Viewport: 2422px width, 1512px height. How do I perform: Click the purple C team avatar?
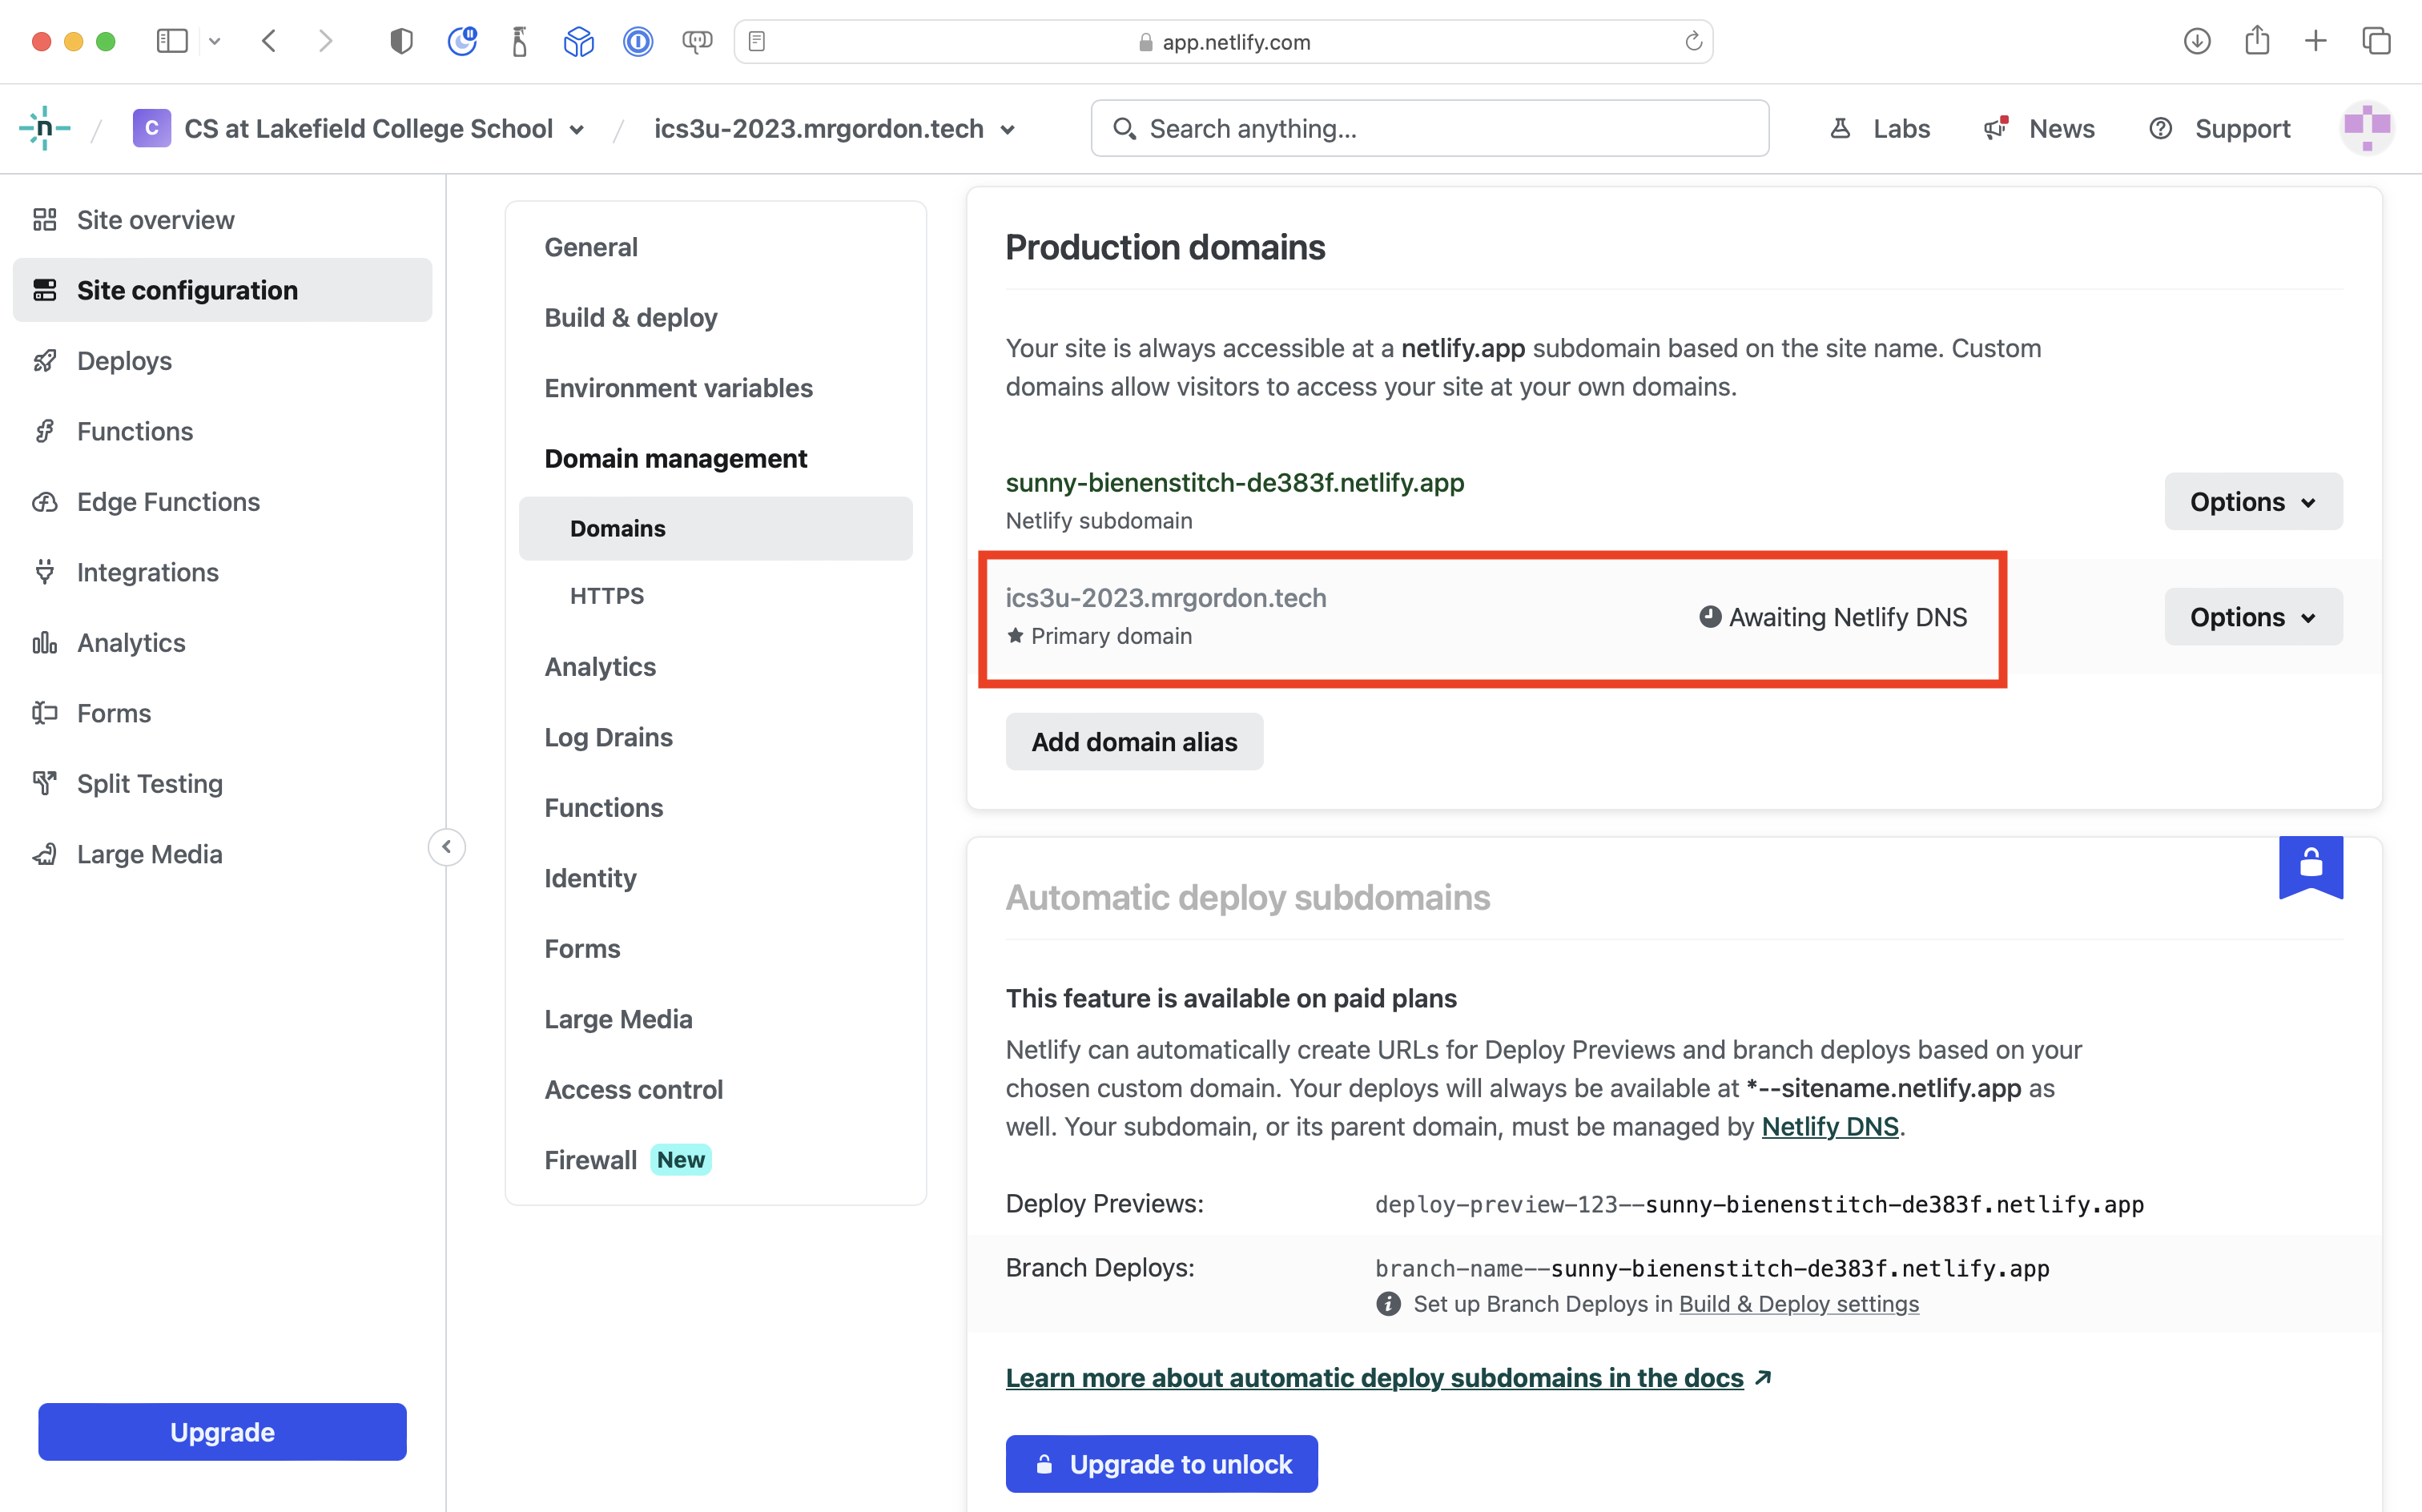pos(151,128)
